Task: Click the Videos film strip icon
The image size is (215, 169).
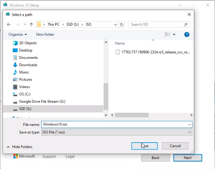Action: point(15,87)
